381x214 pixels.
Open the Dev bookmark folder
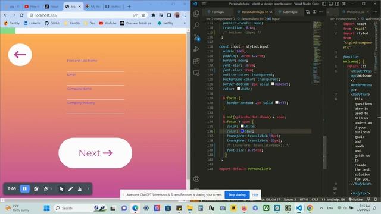89,23
